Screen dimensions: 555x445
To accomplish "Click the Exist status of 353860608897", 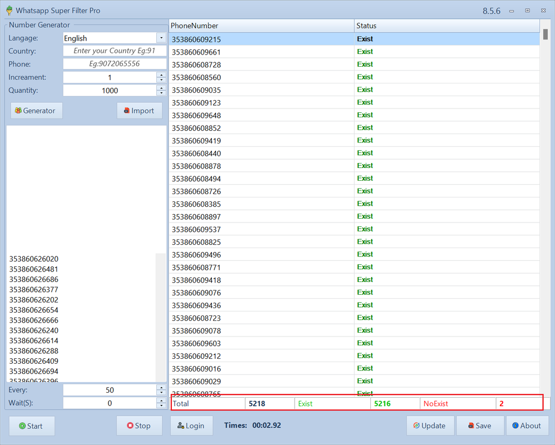I will 365,216.
